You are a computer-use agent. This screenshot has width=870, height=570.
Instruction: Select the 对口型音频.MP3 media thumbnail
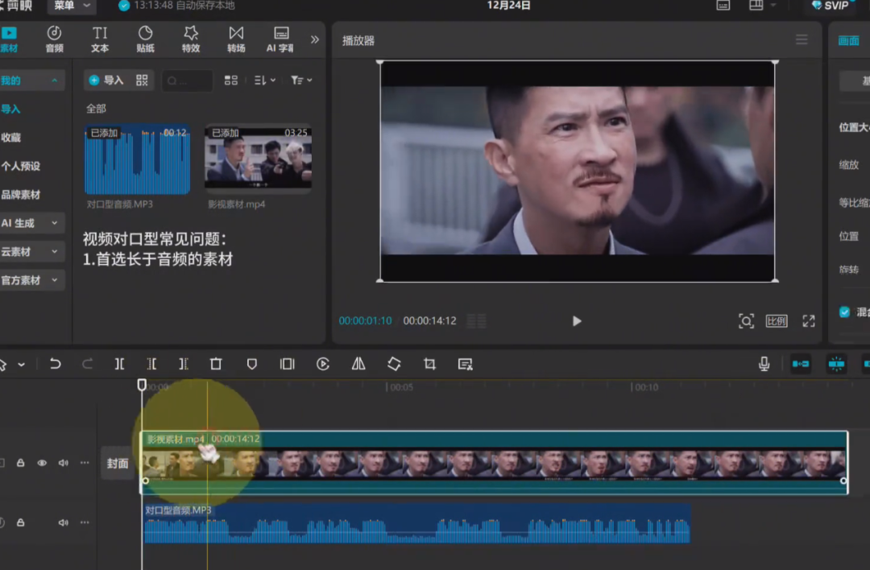tap(137, 159)
